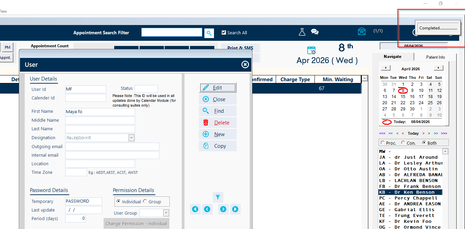Open the chat messages icon
Viewport: 465px width, 229px height.
pos(314,32)
